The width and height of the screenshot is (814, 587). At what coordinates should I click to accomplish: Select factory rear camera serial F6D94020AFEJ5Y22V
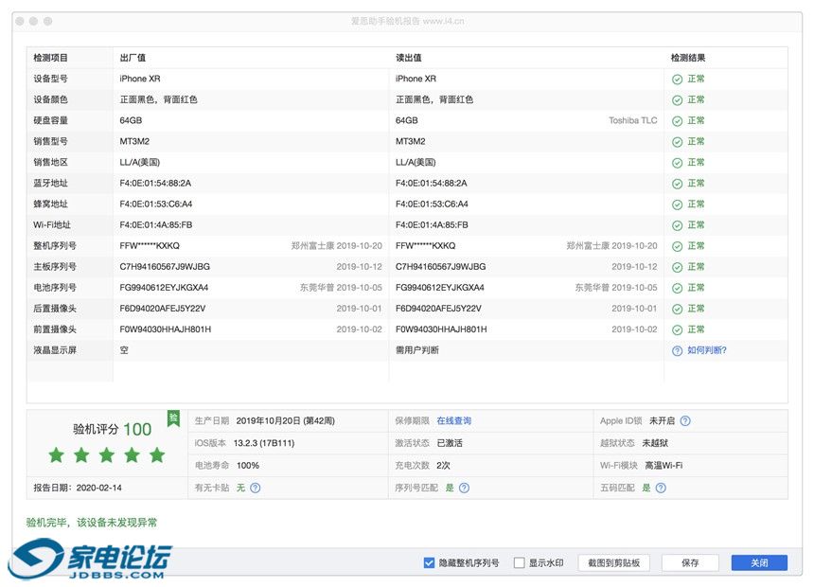click(163, 308)
